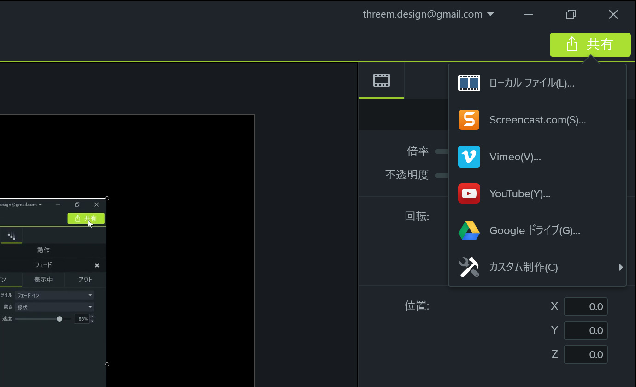
Task: Select the blue Vimeo icon
Action: click(x=469, y=157)
